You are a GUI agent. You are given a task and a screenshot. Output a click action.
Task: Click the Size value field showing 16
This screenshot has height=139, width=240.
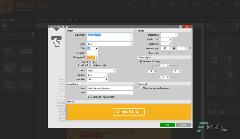(x=91, y=48)
